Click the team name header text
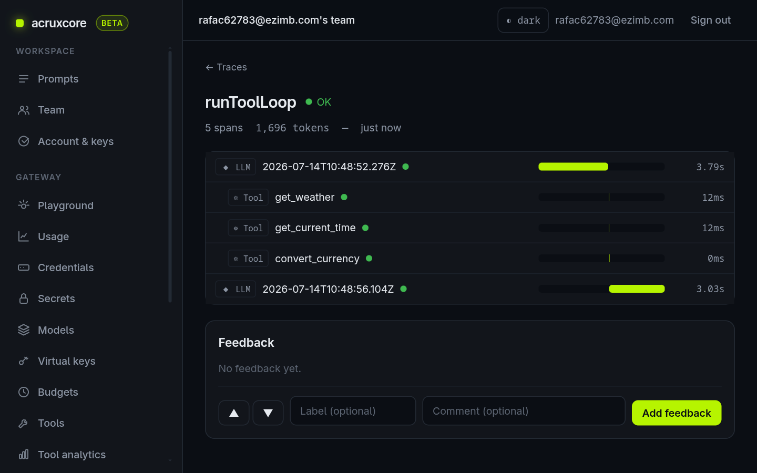The width and height of the screenshot is (757, 473). pyautogui.click(x=277, y=20)
